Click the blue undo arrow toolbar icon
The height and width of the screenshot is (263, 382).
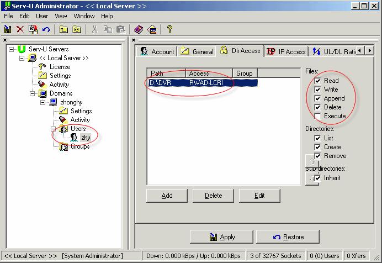46,30
